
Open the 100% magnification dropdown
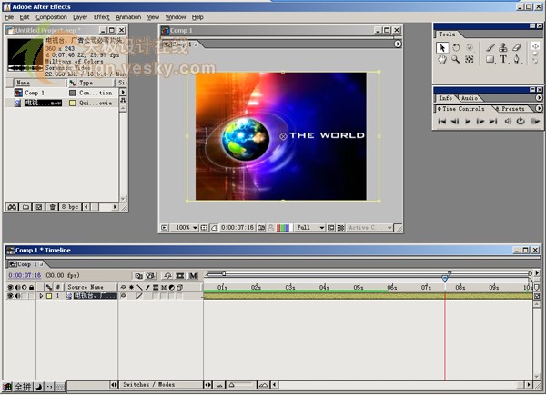[x=187, y=228]
